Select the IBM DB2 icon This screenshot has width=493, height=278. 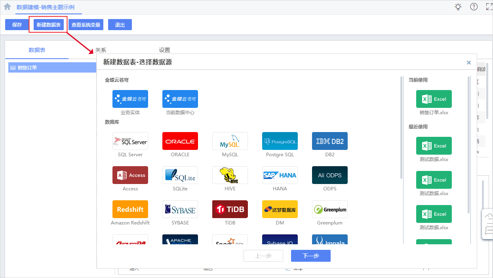pos(329,141)
